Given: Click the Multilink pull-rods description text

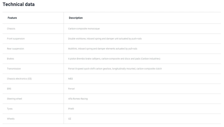Looking at the screenshot, I should click(x=103, y=49).
